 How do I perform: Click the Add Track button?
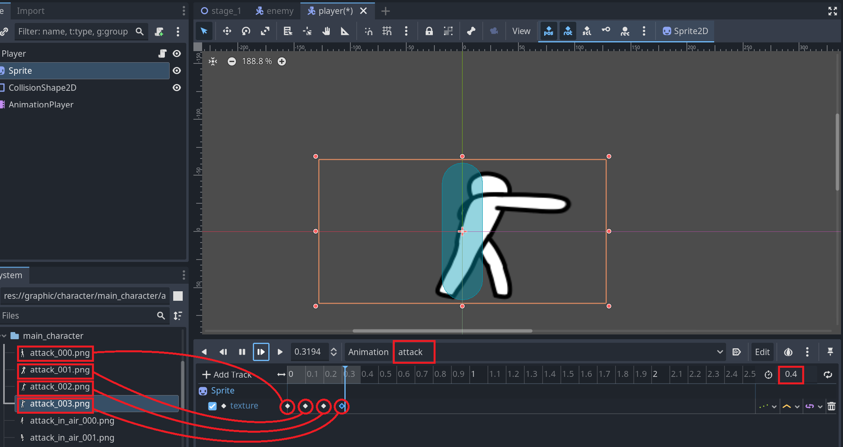[227, 374]
